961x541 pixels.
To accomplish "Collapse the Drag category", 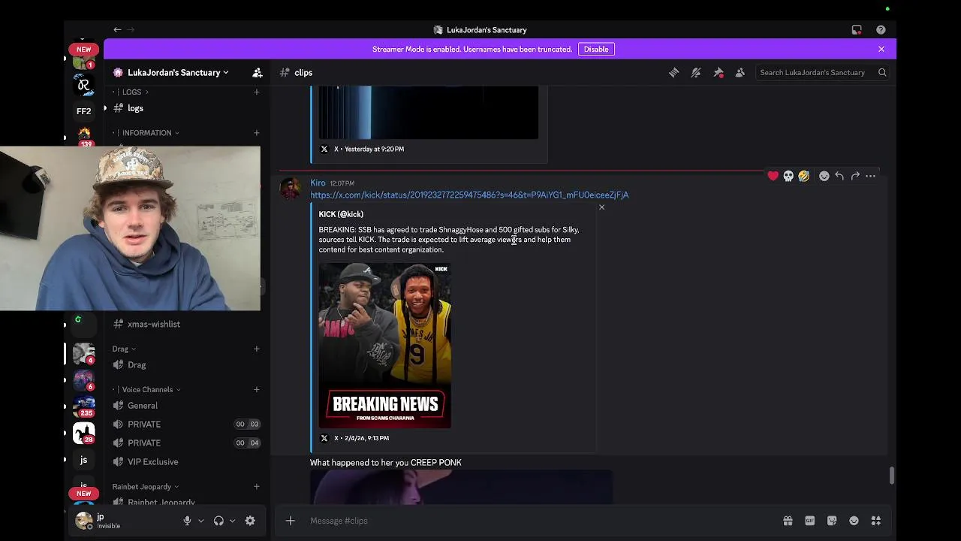I will (124, 349).
